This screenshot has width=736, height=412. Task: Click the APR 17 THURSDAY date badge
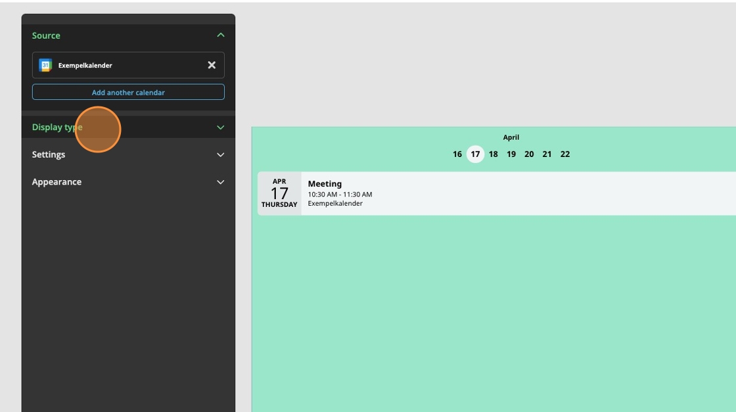[279, 193]
